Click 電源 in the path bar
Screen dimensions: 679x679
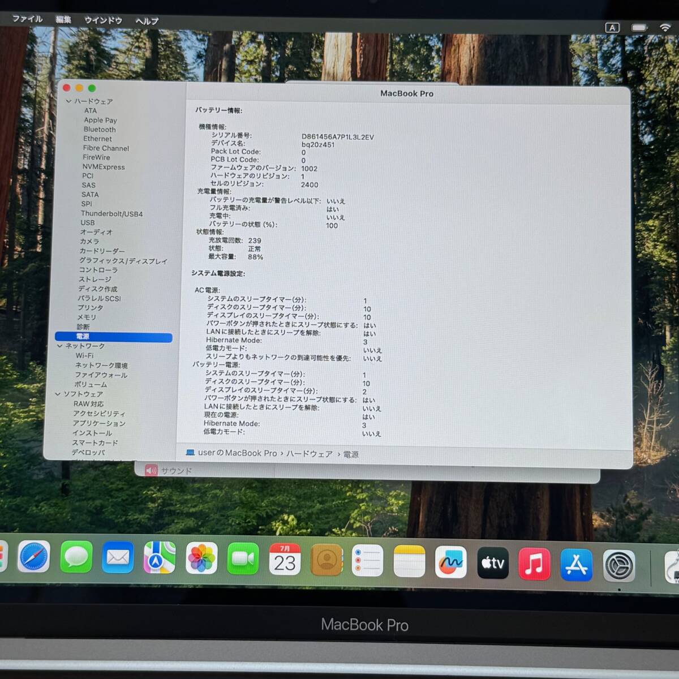point(351,454)
